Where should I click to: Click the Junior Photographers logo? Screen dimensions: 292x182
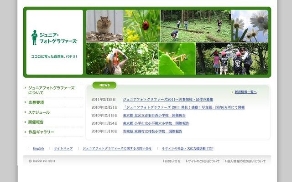pos(54,37)
